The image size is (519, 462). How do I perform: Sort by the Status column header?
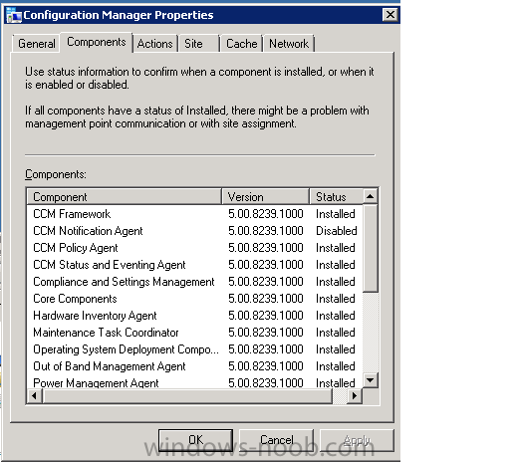[x=337, y=197]
